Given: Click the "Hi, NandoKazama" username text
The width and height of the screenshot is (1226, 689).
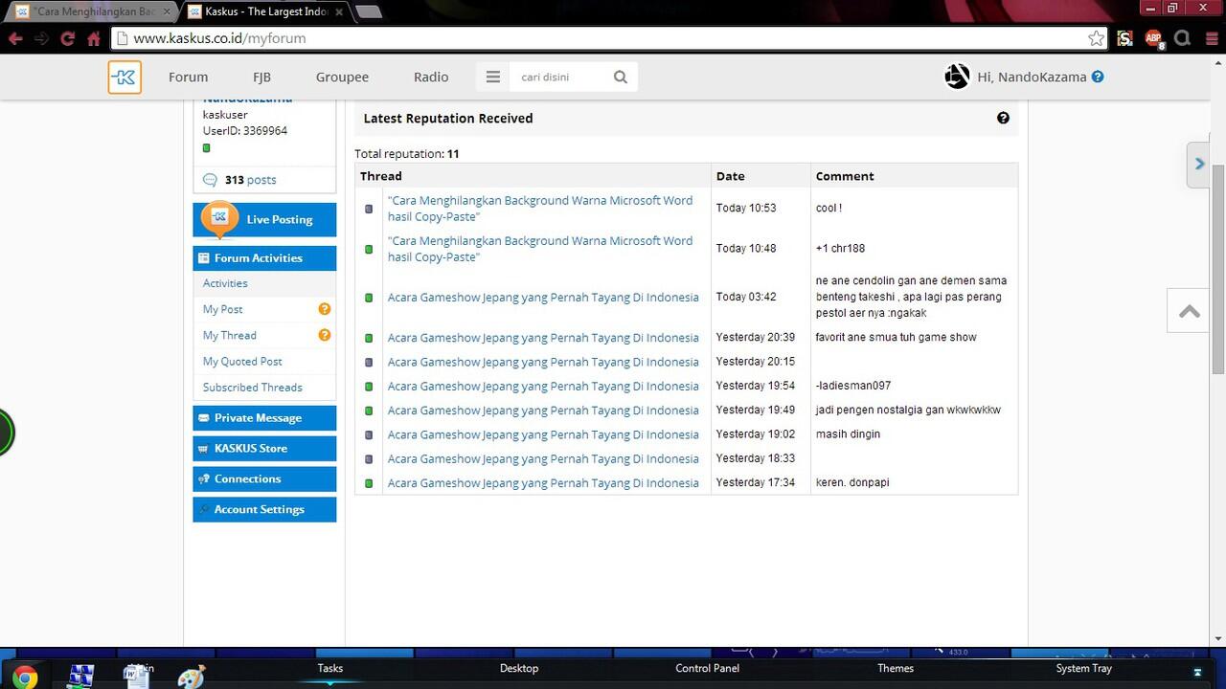Looking at the screenshot, I should point(1032,77).
